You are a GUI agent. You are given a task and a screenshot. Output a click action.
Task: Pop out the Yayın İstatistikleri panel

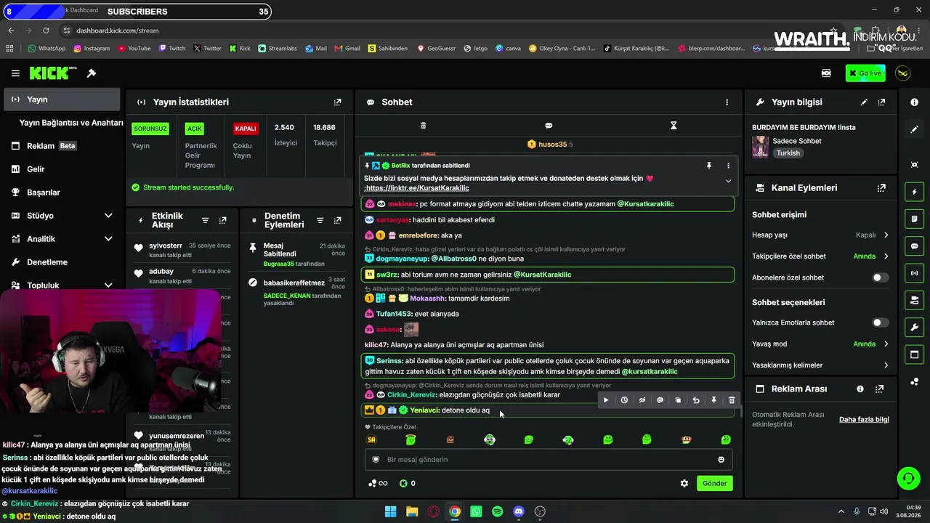[x=337, y=102]
